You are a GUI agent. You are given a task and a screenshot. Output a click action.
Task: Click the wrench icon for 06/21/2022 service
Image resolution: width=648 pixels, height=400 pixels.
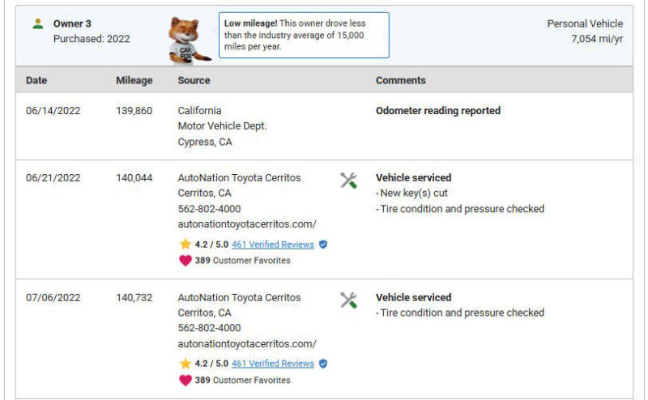(348, 181)
